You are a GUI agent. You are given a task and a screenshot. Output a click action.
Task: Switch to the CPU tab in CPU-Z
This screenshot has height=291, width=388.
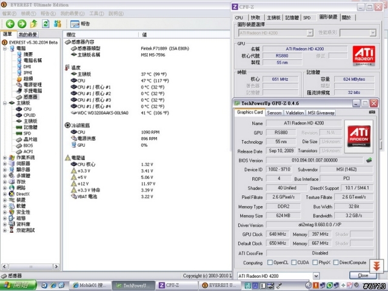click(x=239, y=18)
